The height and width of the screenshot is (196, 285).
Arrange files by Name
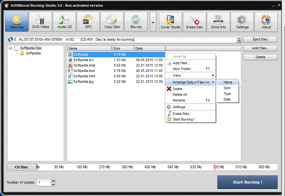227,82
